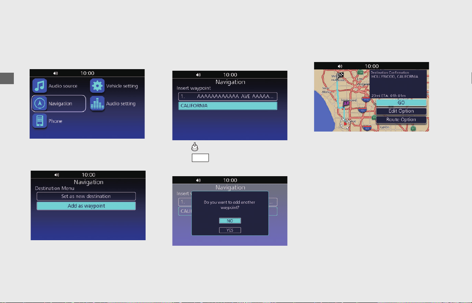Click the Los Angeles label on the map
The width and height of the screenshot is (472, 303).
[x=363, y=82]
